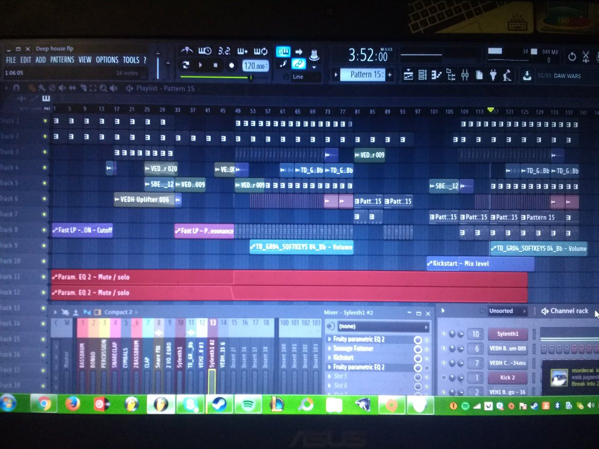The width and height of the screenshot is (599, 449).
Task: Select the playlist zoom tool
Action: coord(102,88)
